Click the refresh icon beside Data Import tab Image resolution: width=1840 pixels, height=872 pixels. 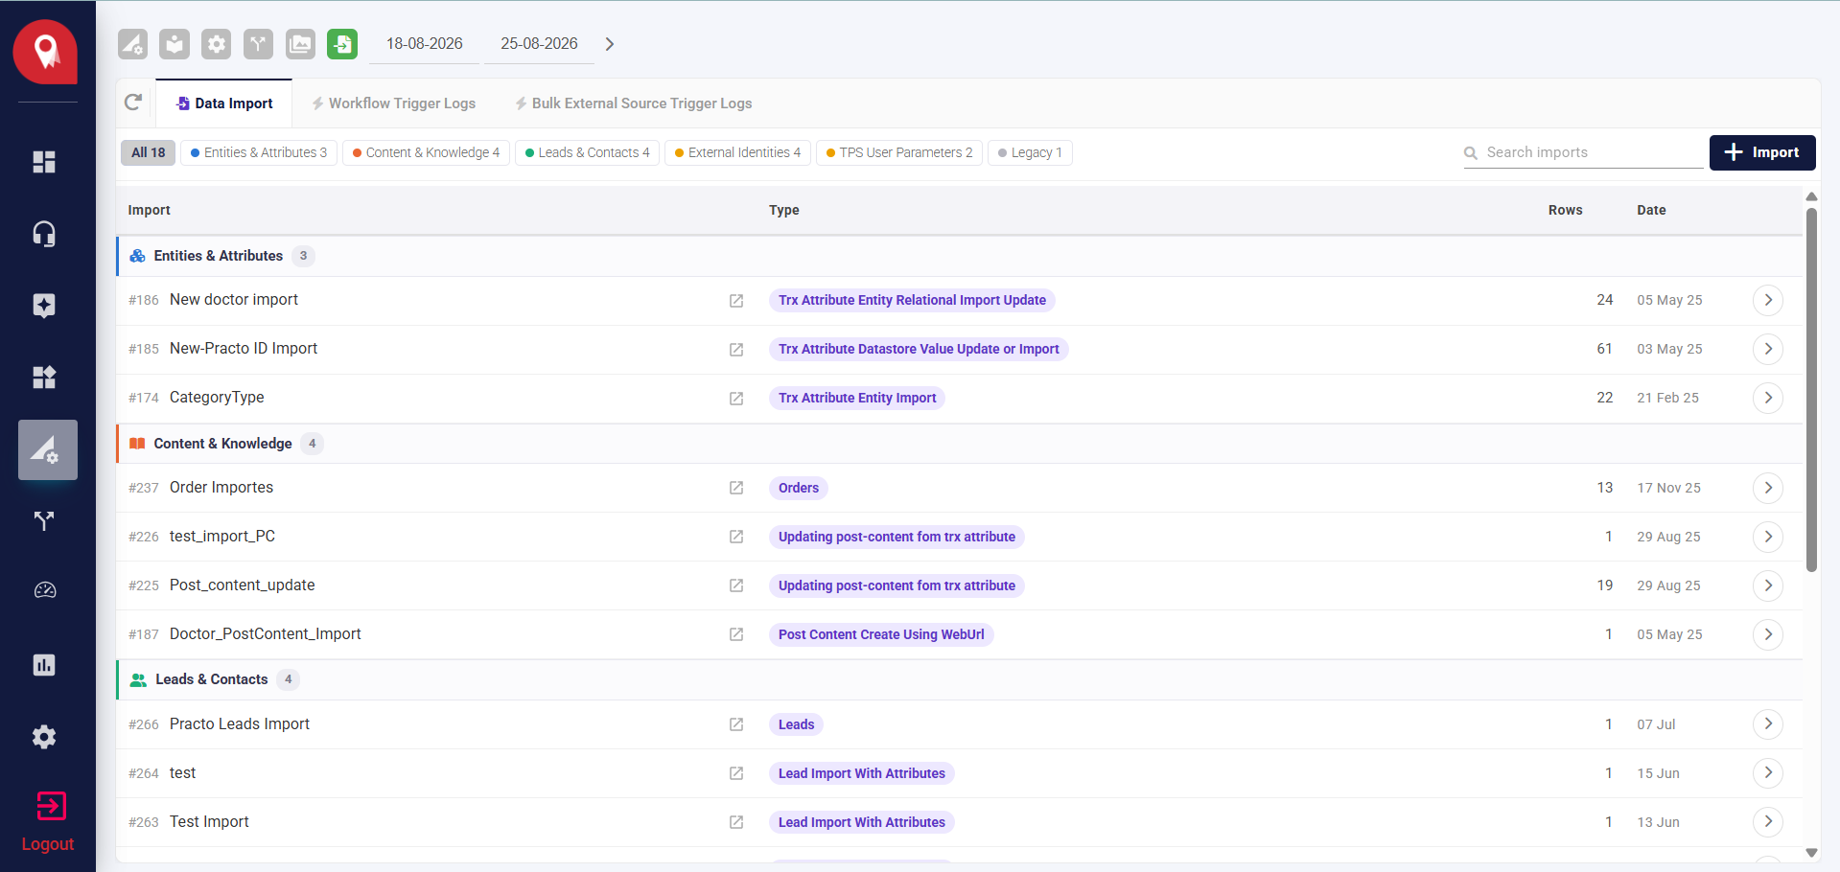tap(133, 103)
